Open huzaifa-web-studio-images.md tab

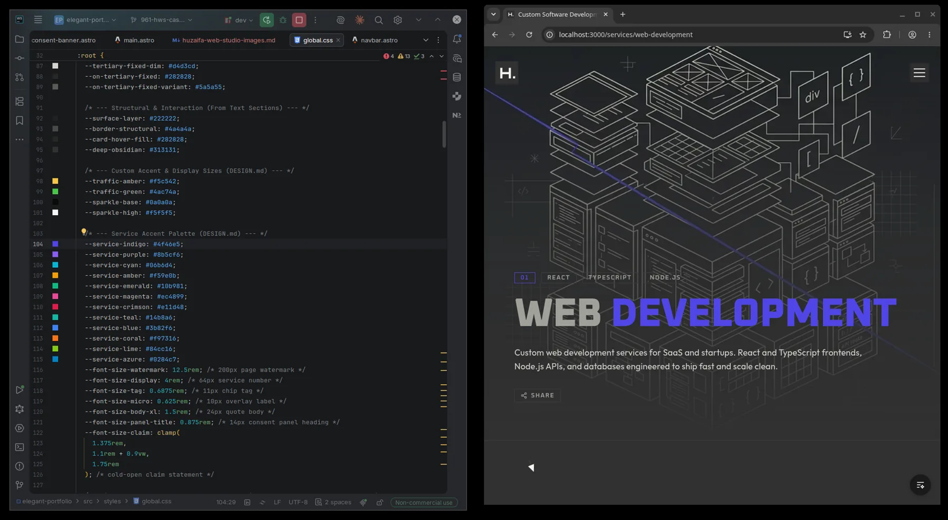pyautogui.click(x=223, y=40)
